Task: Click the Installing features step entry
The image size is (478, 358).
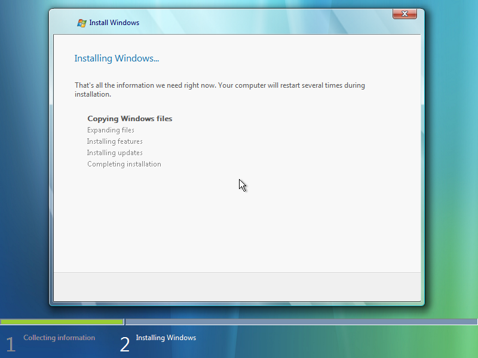Action: pyautogui.click(x=115, y=141)
